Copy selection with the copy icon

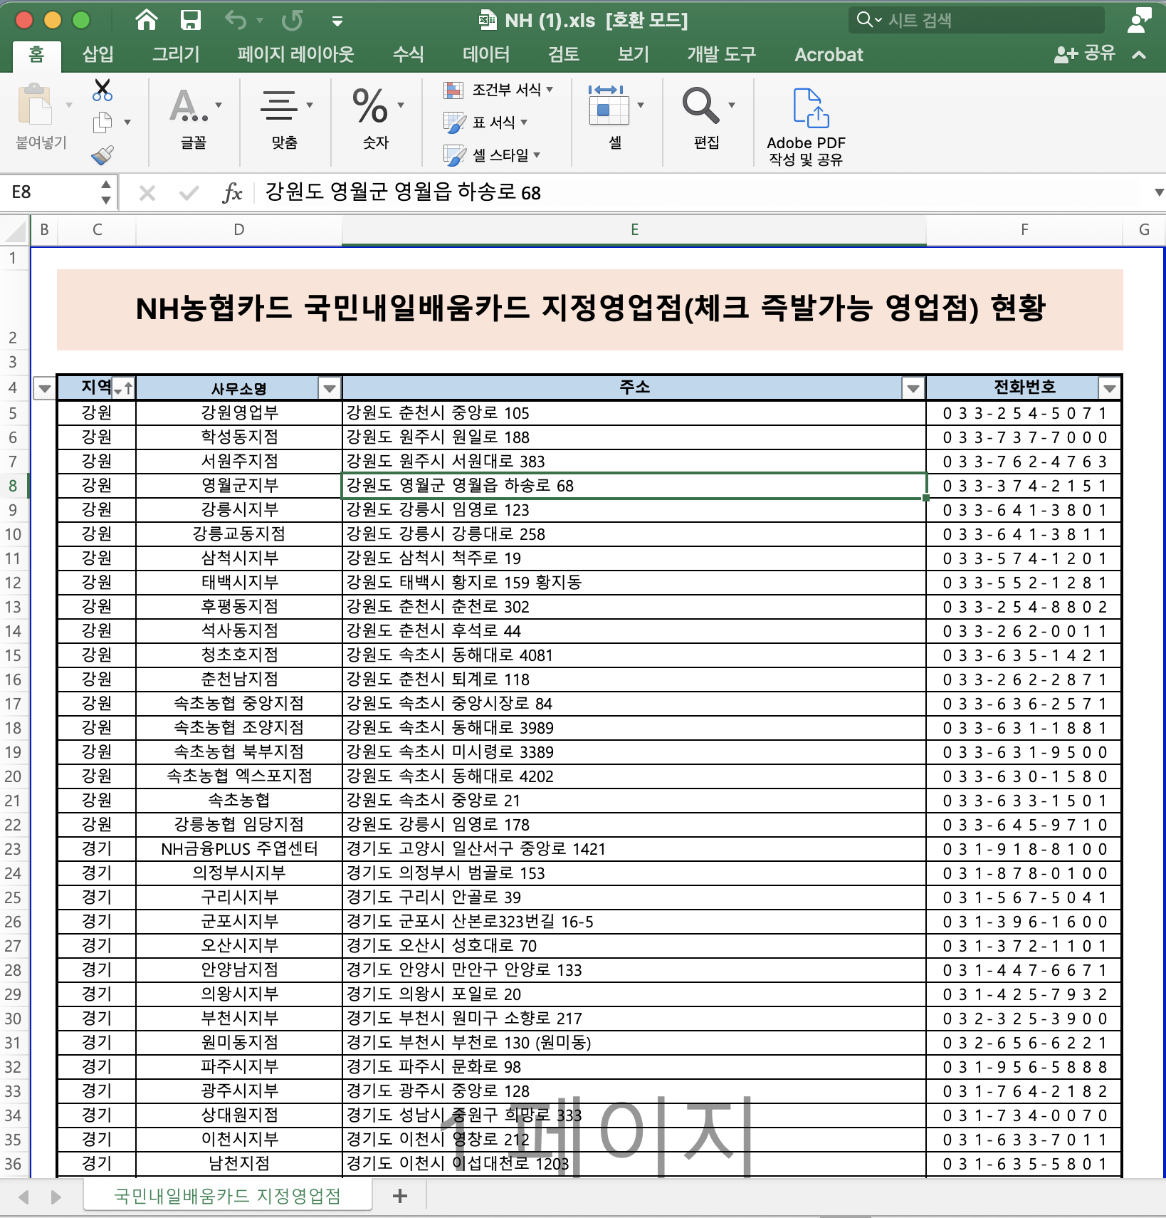pos(103,123)
